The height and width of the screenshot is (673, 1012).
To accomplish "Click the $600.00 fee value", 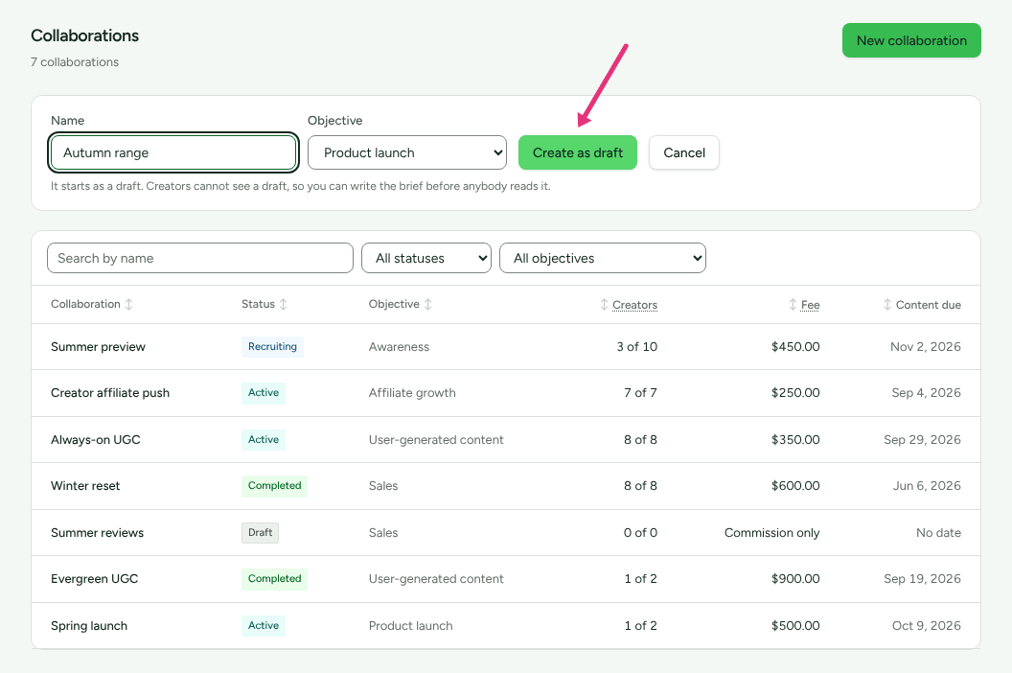I will [795, 486].
